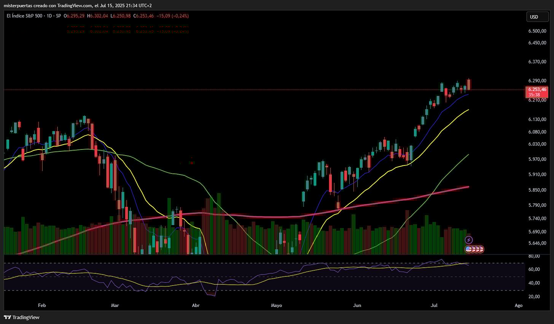
Task: Click the '1D' interval in the legend
Action: coord(50,16)
